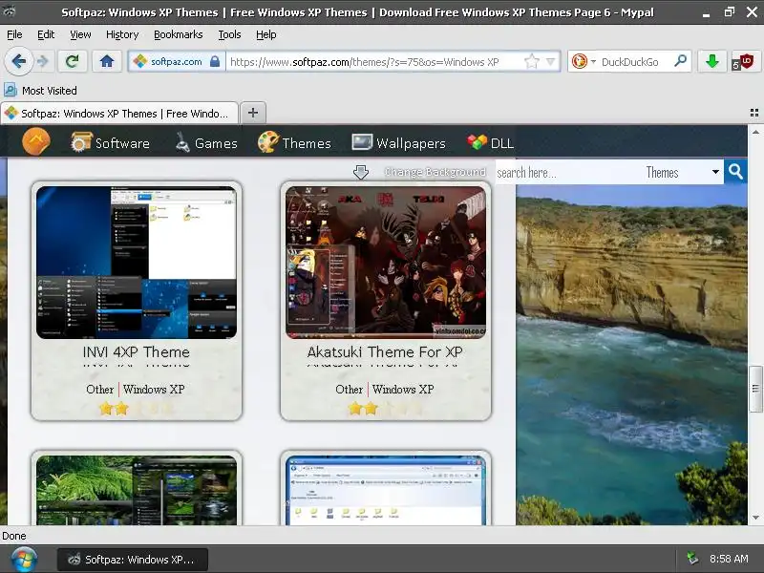This screenshot has height=573, width=764.
Task: Go to the Wallpapers section
Action: pos(399,142)
